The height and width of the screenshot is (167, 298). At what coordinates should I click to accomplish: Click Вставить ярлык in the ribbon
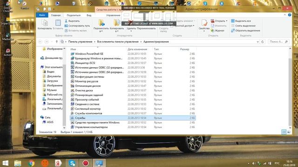coord(75,31)
